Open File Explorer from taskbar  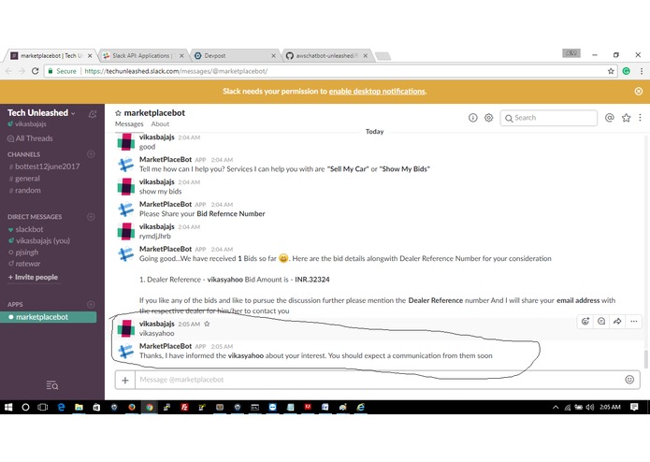point(79,408)
